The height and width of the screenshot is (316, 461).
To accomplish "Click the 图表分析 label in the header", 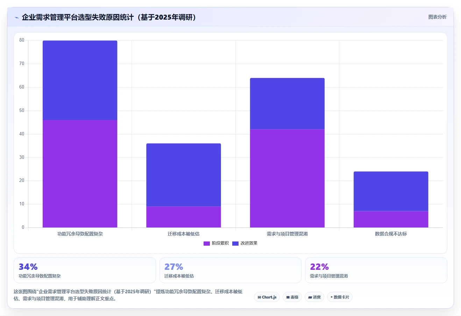I will pyautogui.click(x=437, y=17).
